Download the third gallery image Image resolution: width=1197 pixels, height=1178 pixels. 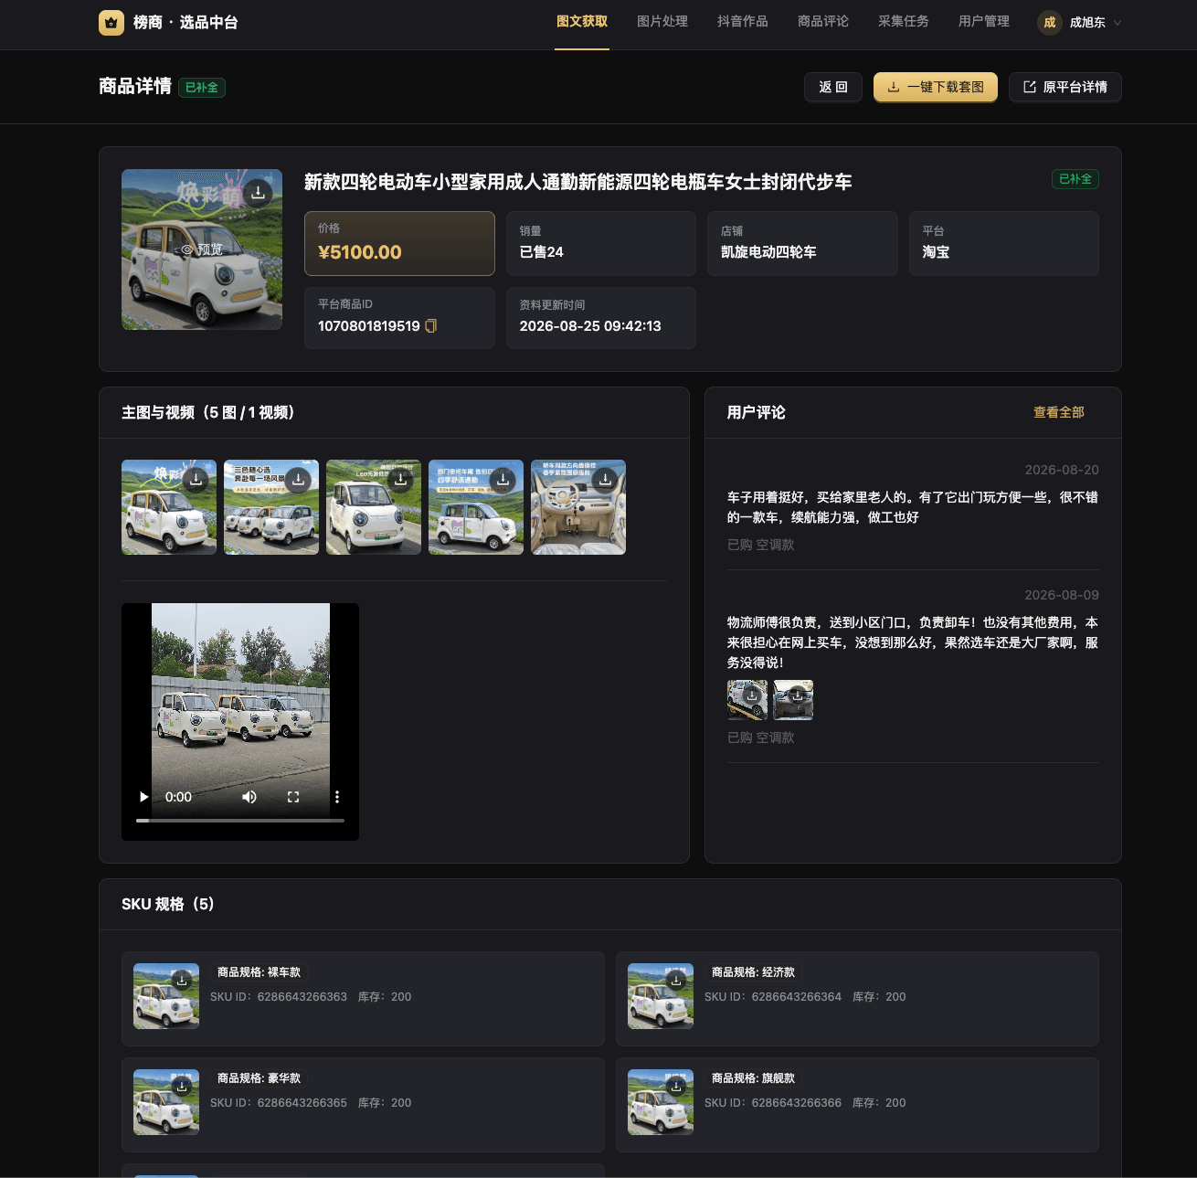[x=401, y=480]
